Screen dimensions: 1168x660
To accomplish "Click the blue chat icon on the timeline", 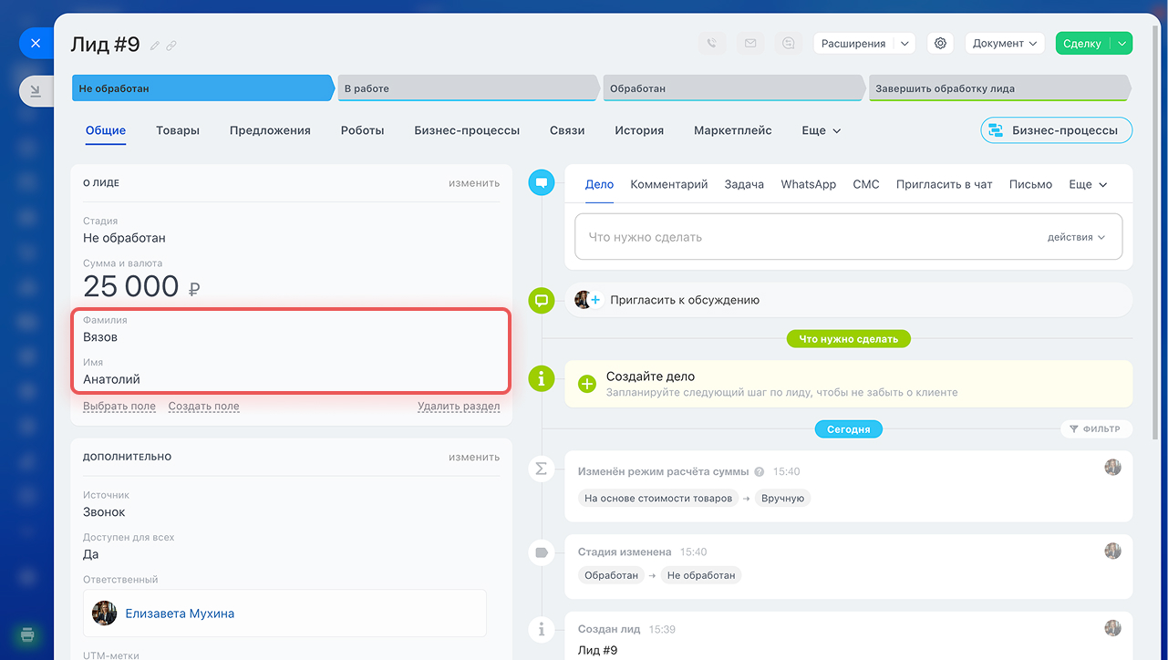I will click(x=542, y=182).
